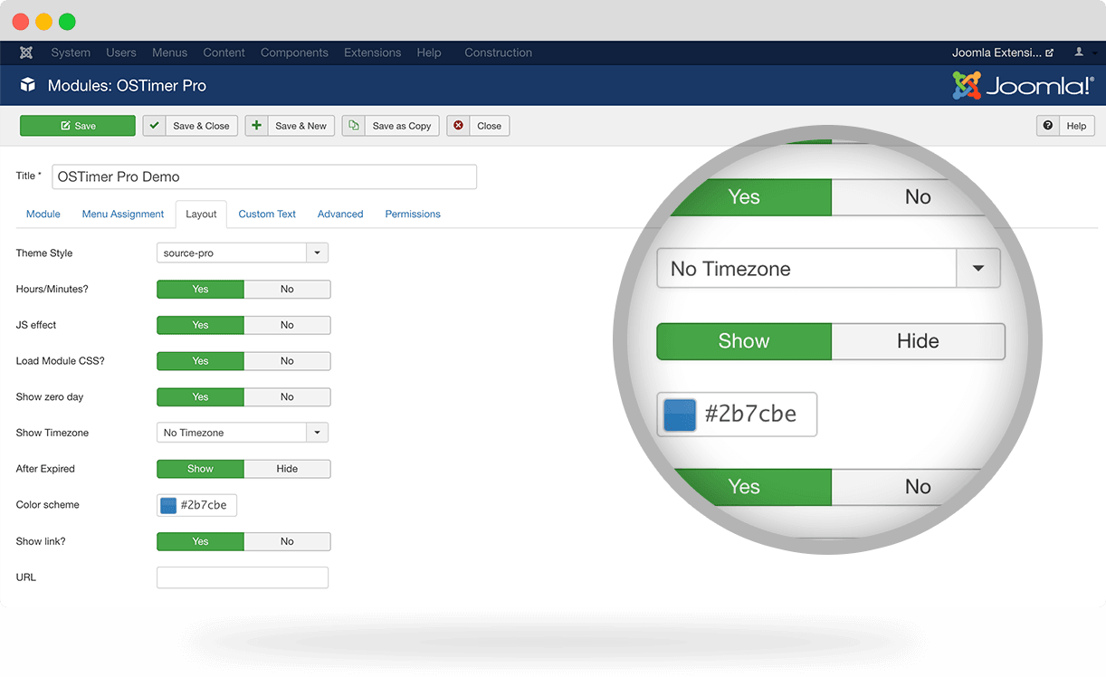
Task: Switch to the Permissions tab
Action: 413,214
